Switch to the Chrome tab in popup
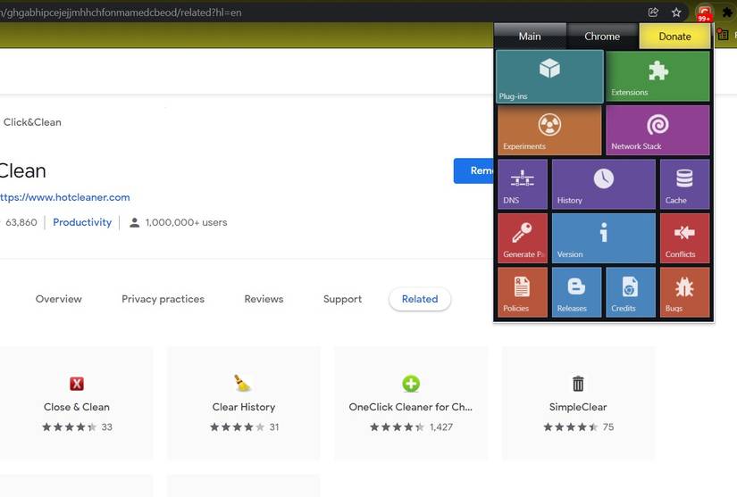Viewport: 737px width, 497px height. click(602, 36)
